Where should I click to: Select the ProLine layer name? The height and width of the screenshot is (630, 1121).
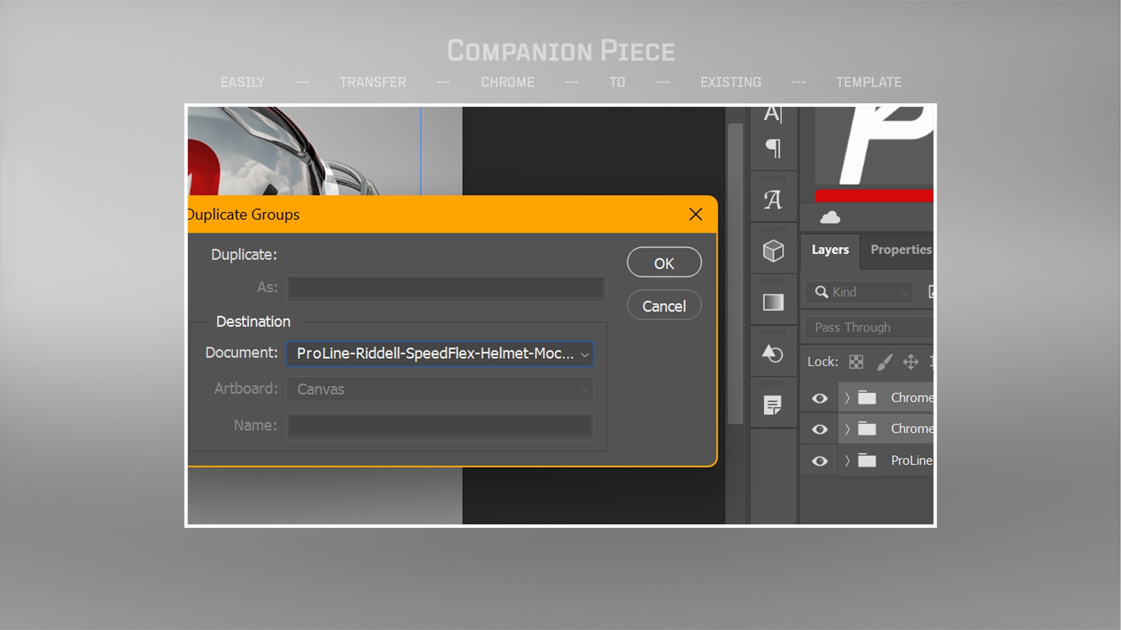click(911, 460)
